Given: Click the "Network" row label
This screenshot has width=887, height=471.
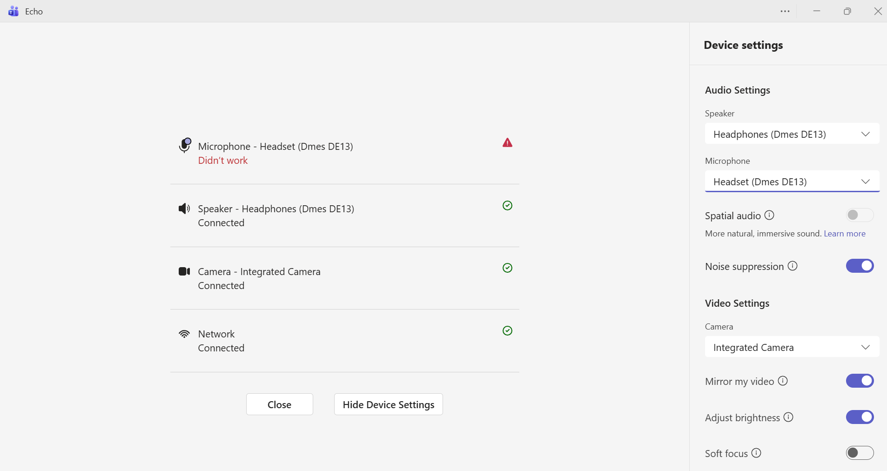Looking at the screenshot, I should pos(216,334).
